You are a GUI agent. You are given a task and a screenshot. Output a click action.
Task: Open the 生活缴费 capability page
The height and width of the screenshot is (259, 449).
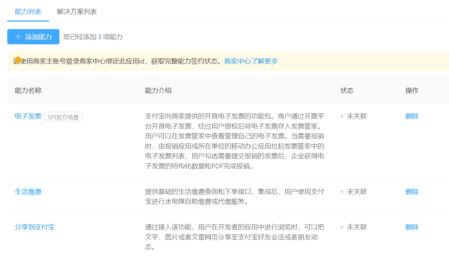click(x=28, y=192)
